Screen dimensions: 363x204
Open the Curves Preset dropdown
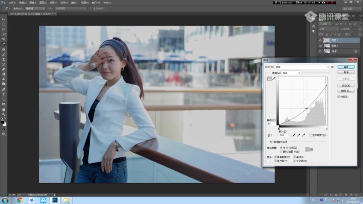[x=302, y=67]
